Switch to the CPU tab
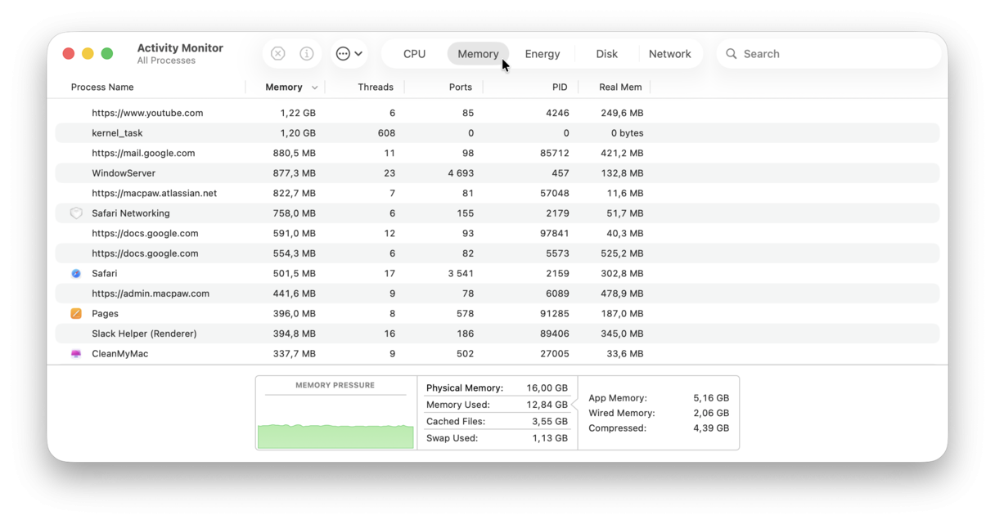Screen dimensions: 995x524 [413, 53]
